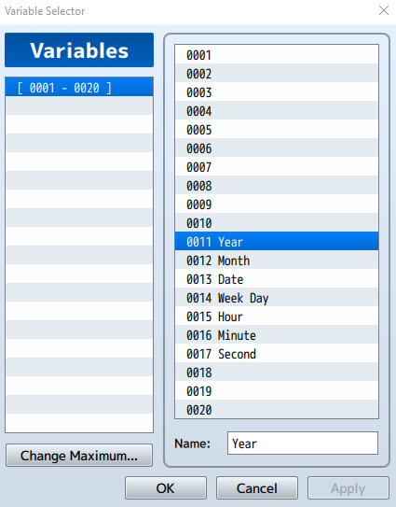Select variable row 0004
Viewport: 396px width, 507px height.
[x=277, y=110]
